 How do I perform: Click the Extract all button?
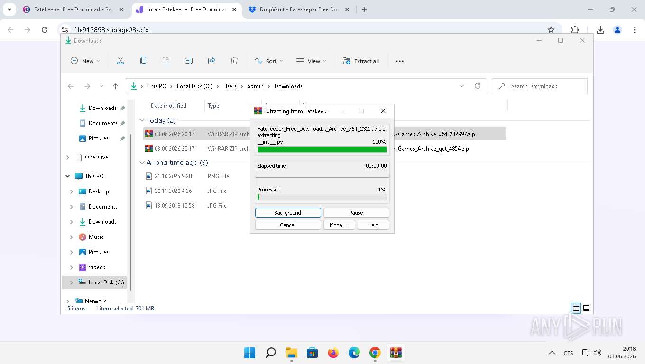coord(361,61)
